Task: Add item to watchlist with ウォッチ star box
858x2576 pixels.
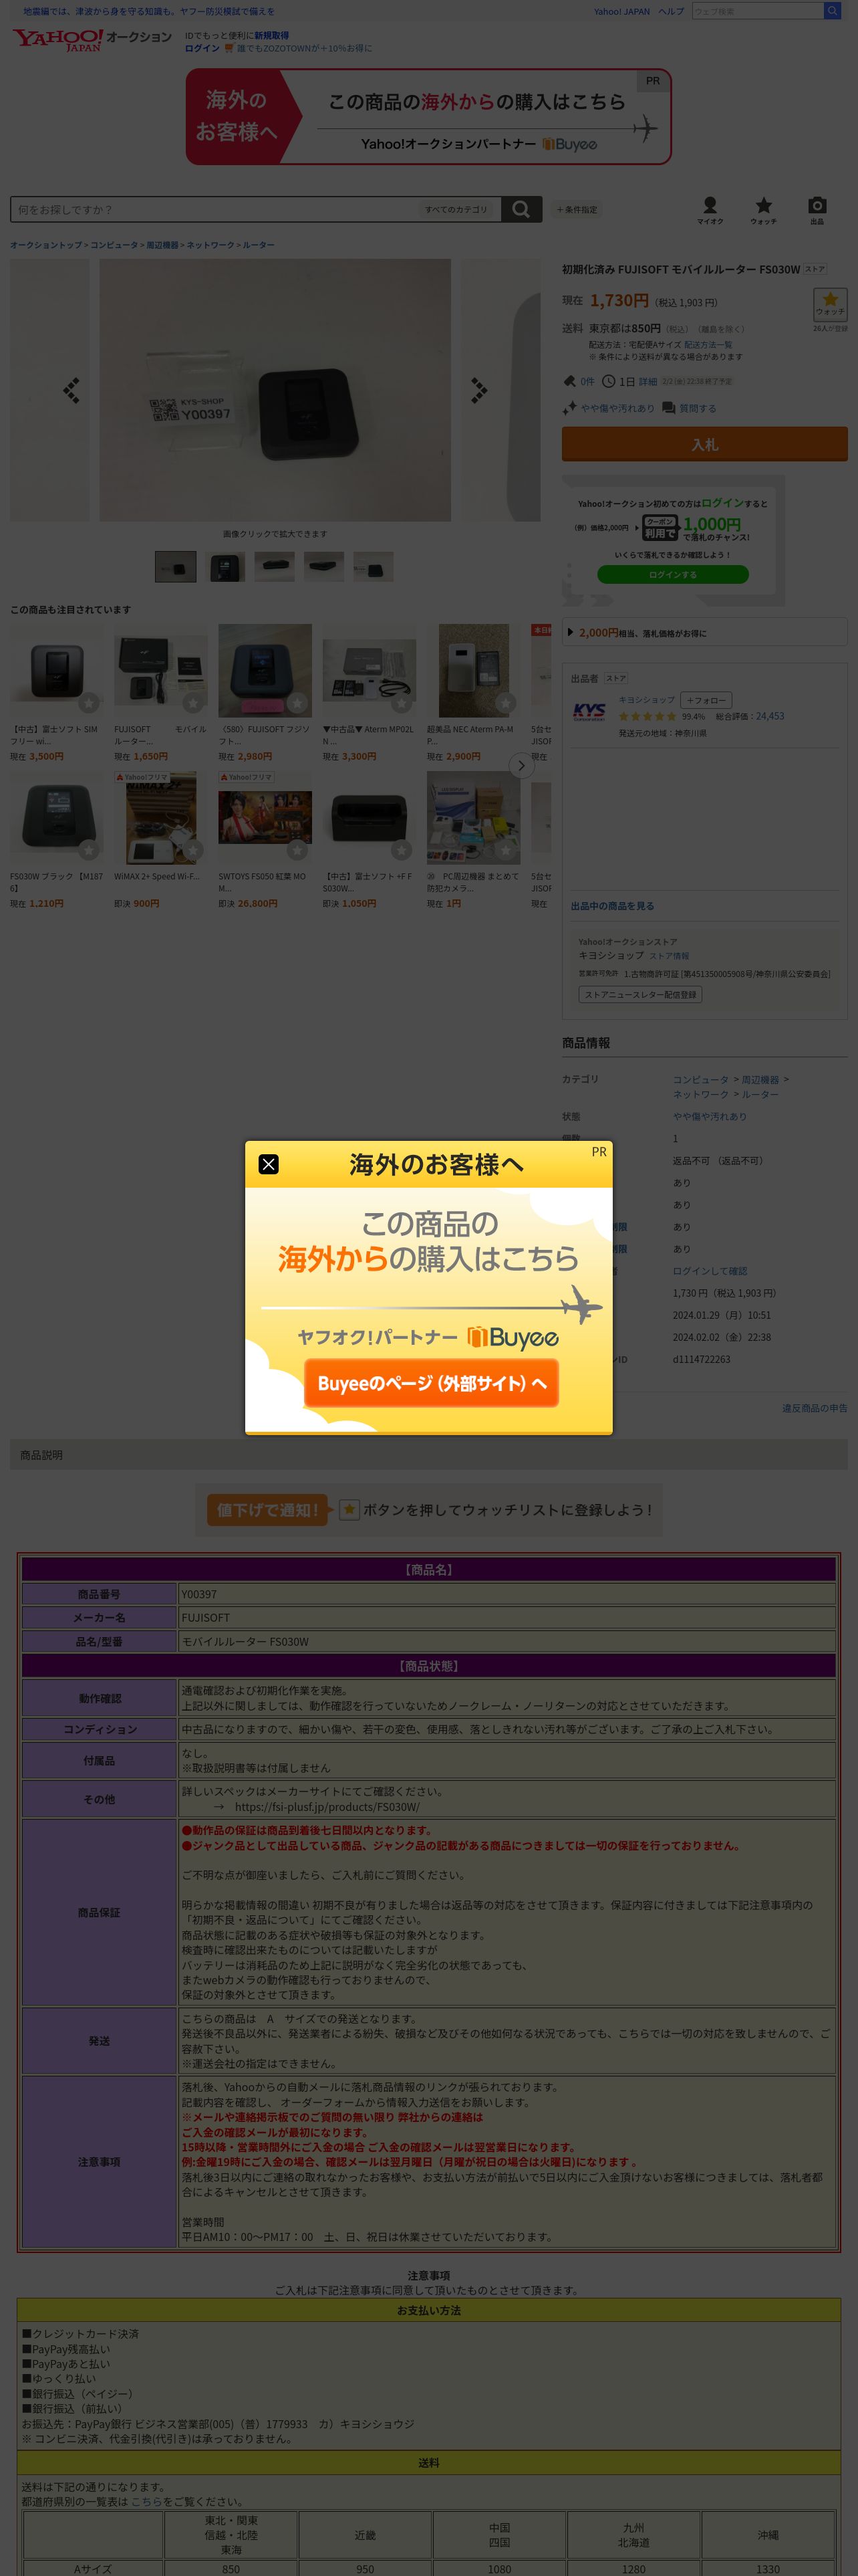Action: [830, 304]
